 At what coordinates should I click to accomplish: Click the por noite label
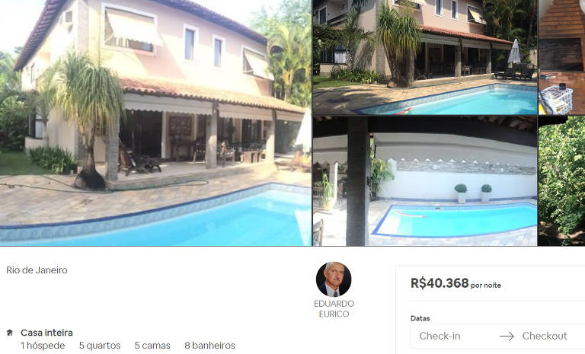(486, 285)
